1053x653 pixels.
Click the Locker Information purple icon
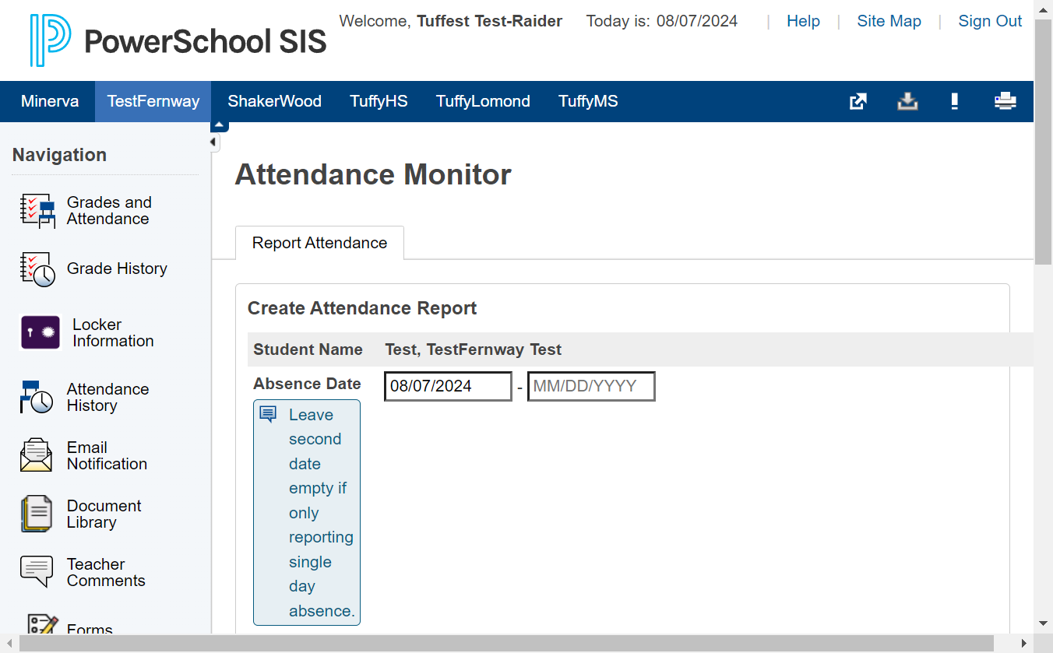(40, 332)
